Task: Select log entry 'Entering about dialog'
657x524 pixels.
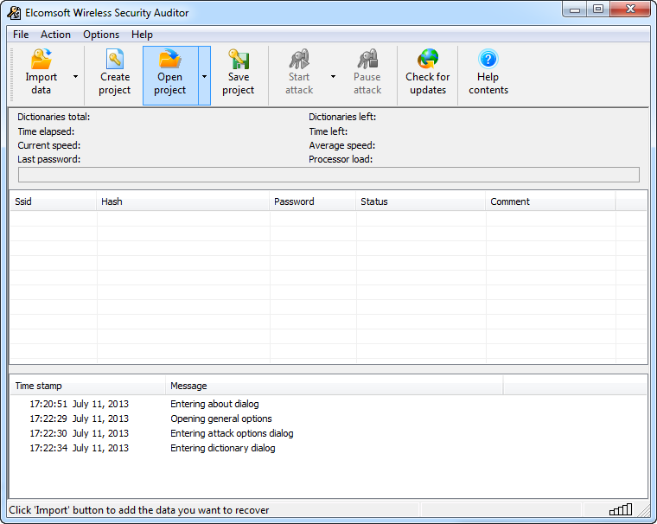Action: [x=214, y=404]
